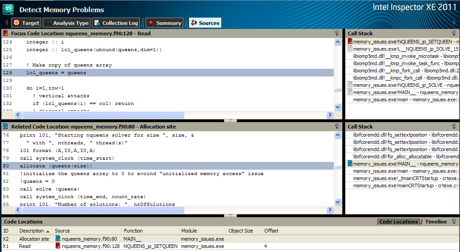Click red file icon for nqueens_memory.f90:128
Image resolution: width=460 pixels, height=252 pixels.
[x=58, y=246]
